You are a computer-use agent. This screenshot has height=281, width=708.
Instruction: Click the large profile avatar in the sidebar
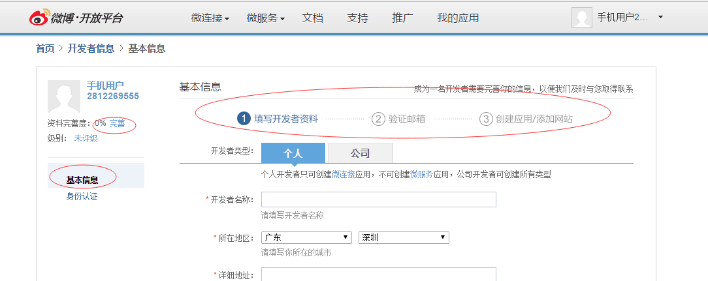coord(63,96)
